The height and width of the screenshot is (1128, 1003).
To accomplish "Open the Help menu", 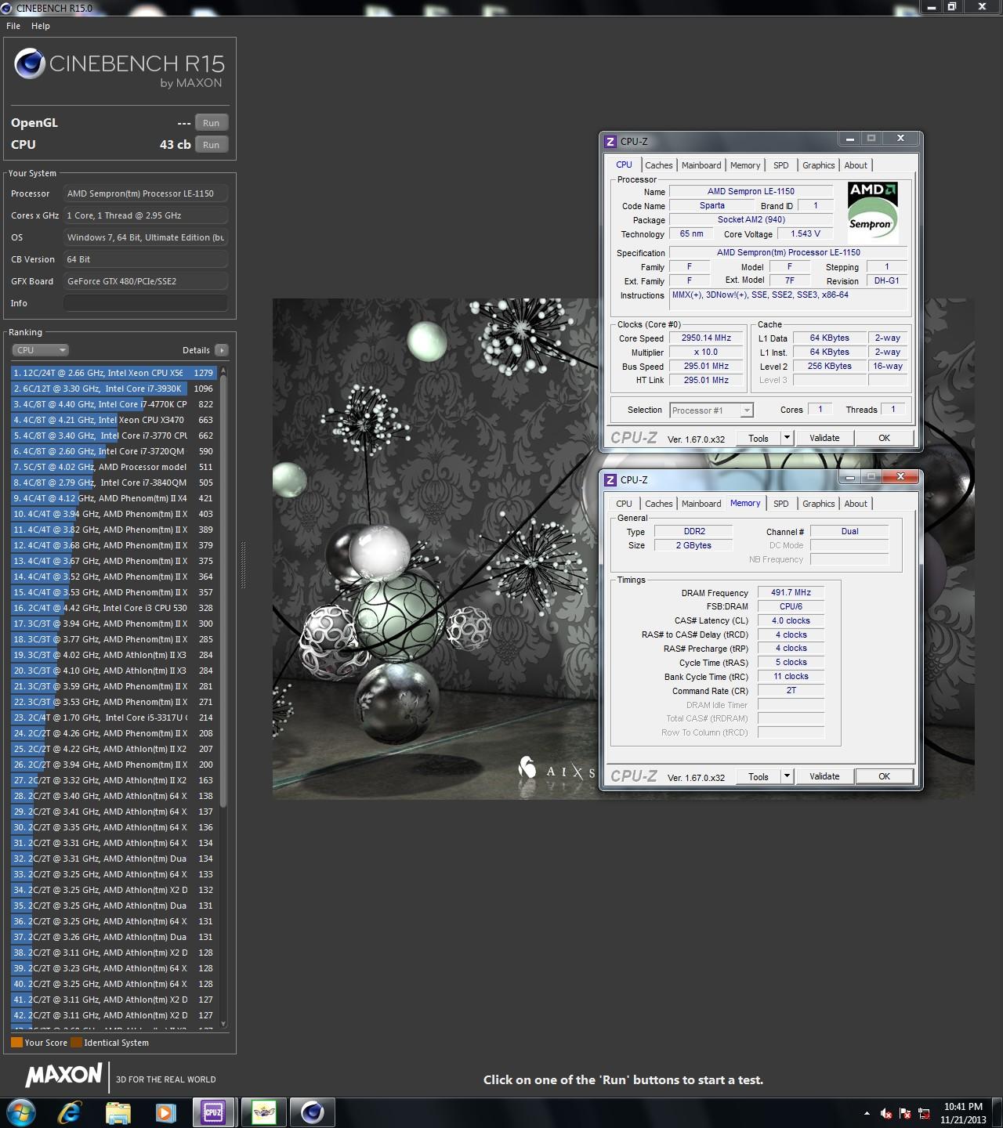I will click(41, 26).
